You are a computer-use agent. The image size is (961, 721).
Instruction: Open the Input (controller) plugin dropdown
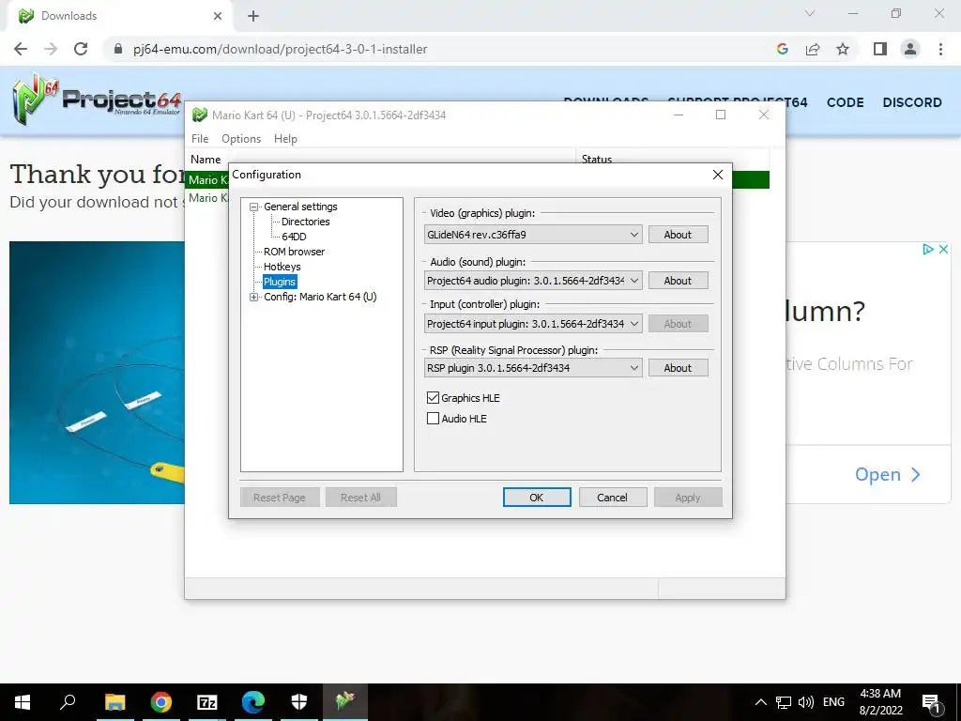click(x=533, y=324)
